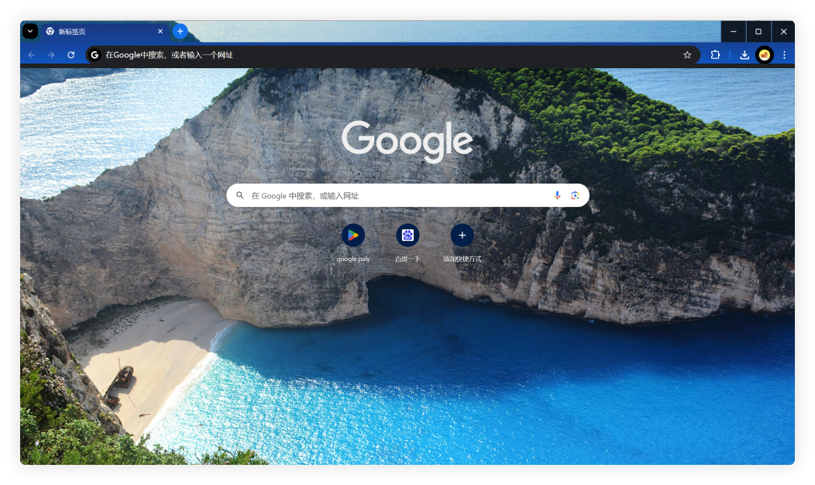Expand the tab search dropdown arrow
815x485 pixels.
pyautogui.click(x=29, y=31)
